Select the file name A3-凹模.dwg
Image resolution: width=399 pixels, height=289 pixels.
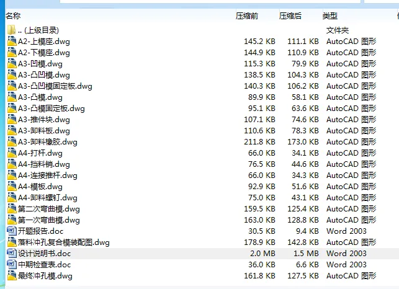click(x=40, y=64)
